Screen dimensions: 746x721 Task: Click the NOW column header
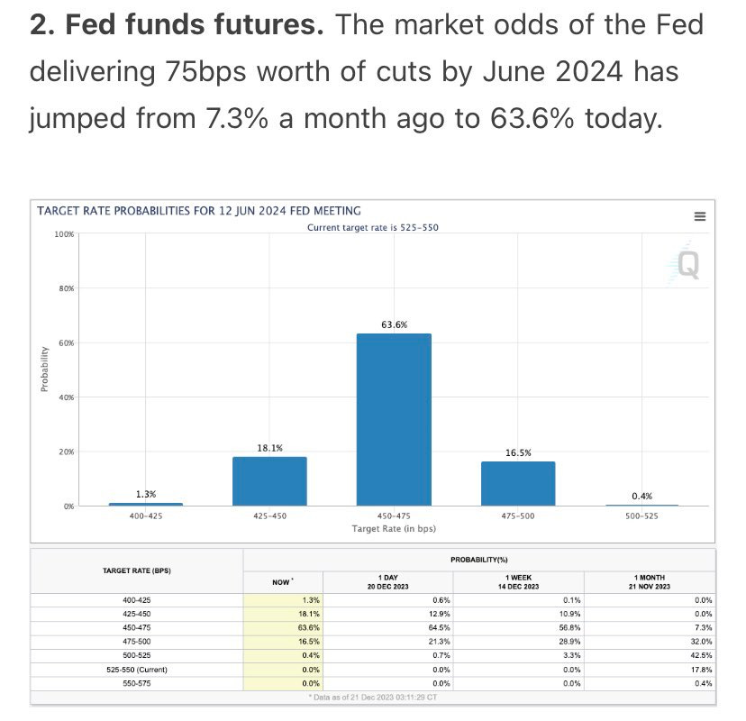pos(282,581)
